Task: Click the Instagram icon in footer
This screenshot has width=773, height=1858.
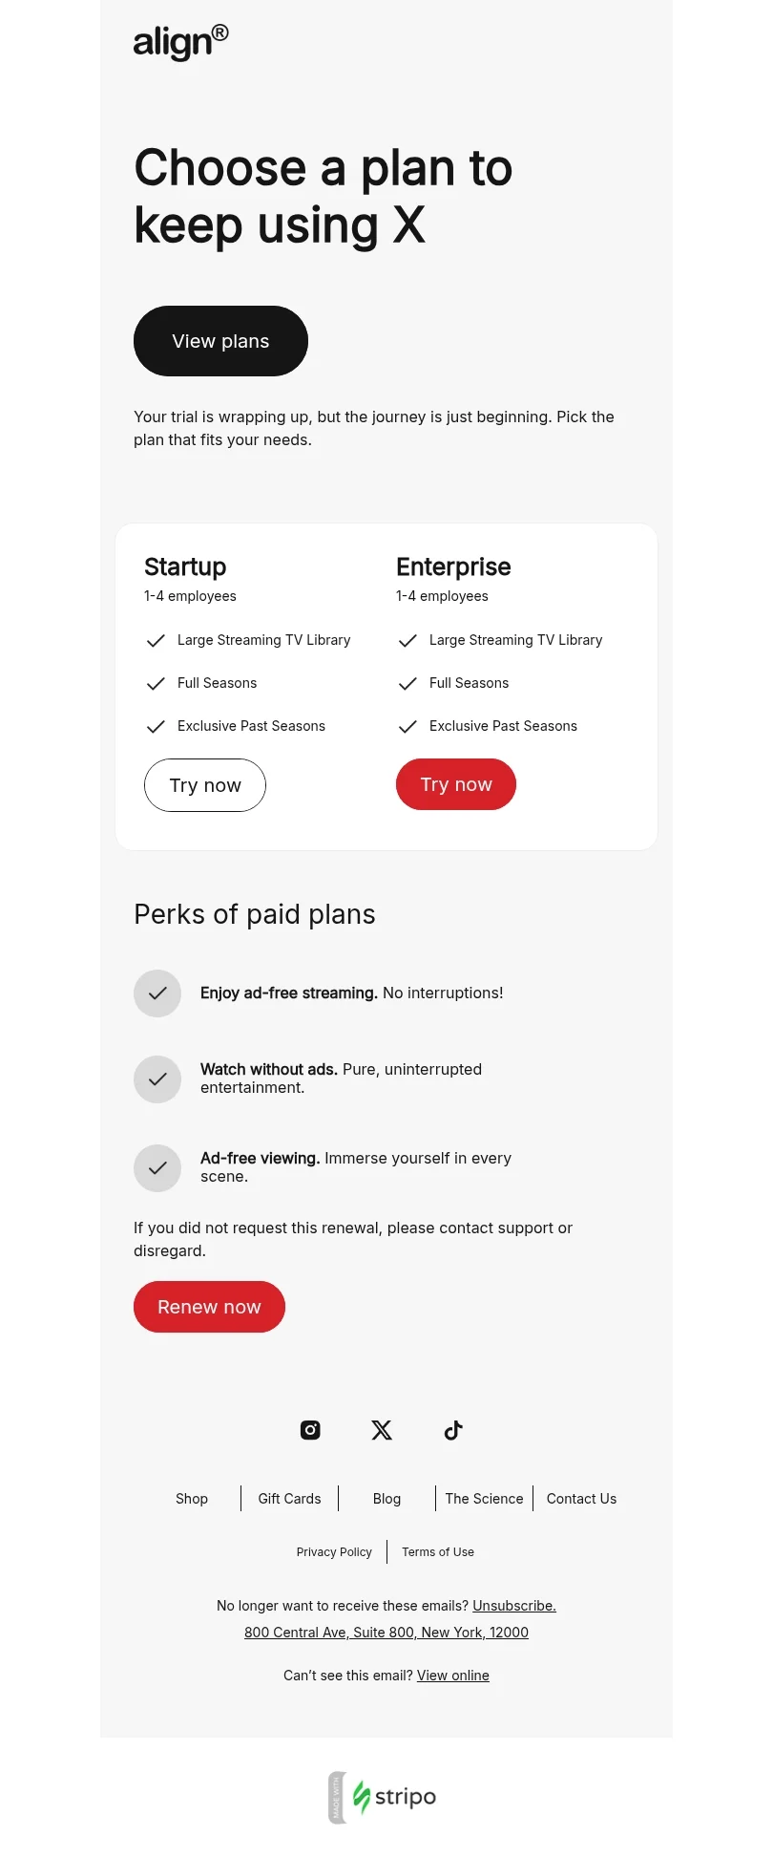Action: pyautogui.click(x=310, y=1430)
